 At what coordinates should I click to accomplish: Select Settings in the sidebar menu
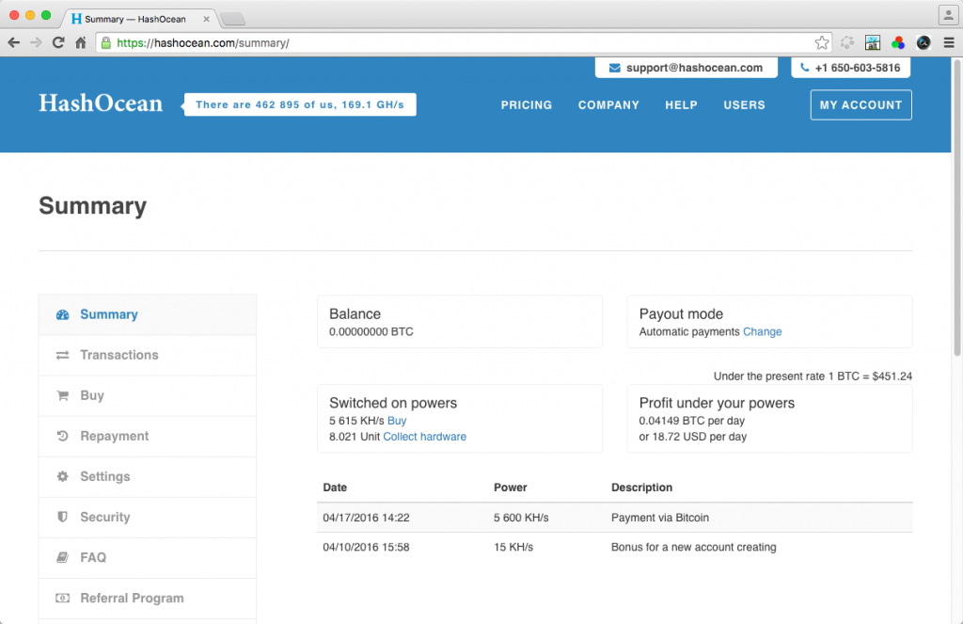click(x=148, y=476)
